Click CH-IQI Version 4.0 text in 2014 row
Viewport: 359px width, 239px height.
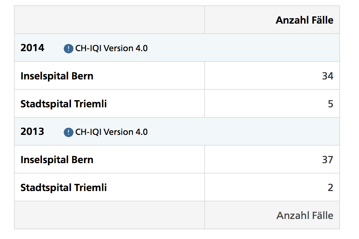pyautogui.click(x=111, y=48)
